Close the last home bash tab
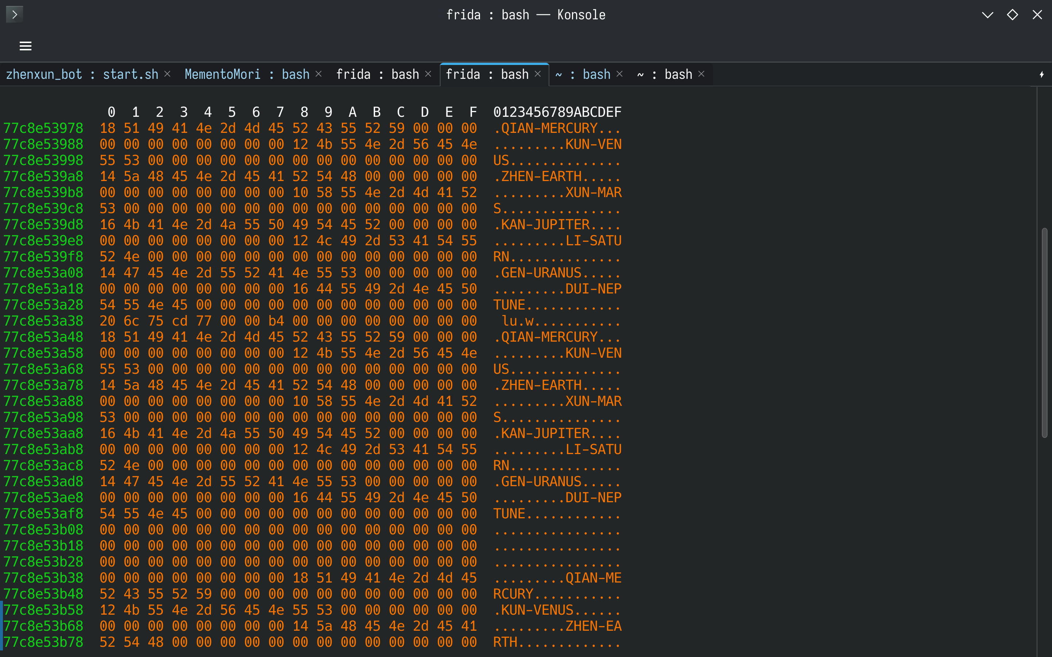Image resolution: width=1052 pixels, height=657 pixels. 701,74
